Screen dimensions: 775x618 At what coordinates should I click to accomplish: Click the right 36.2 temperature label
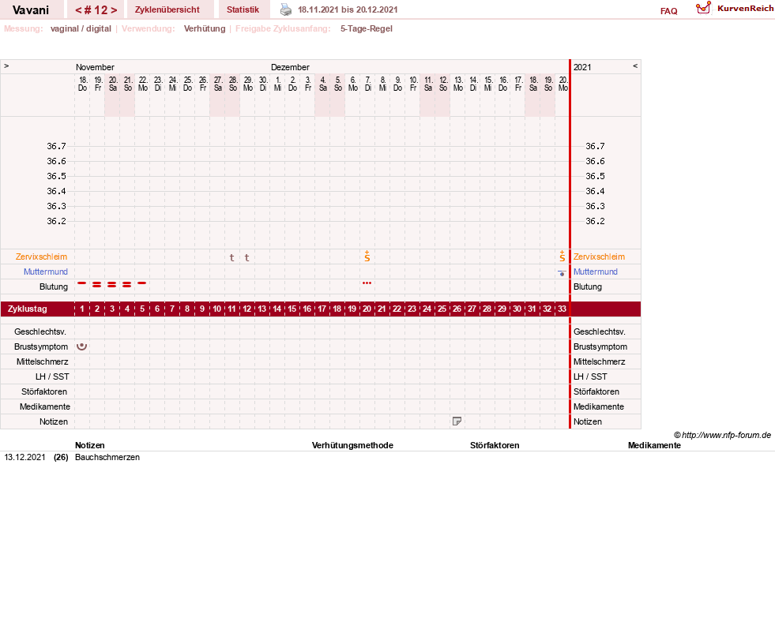pyautogui.click(x=595, y=221)
